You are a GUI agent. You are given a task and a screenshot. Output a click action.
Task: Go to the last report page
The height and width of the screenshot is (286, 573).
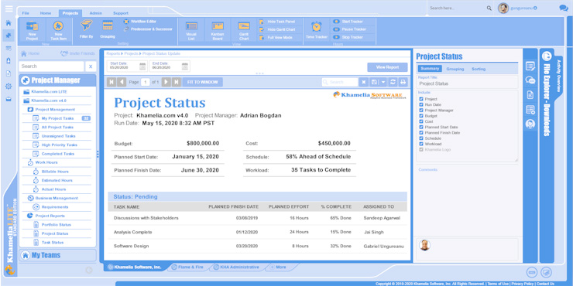pos(176,82)
